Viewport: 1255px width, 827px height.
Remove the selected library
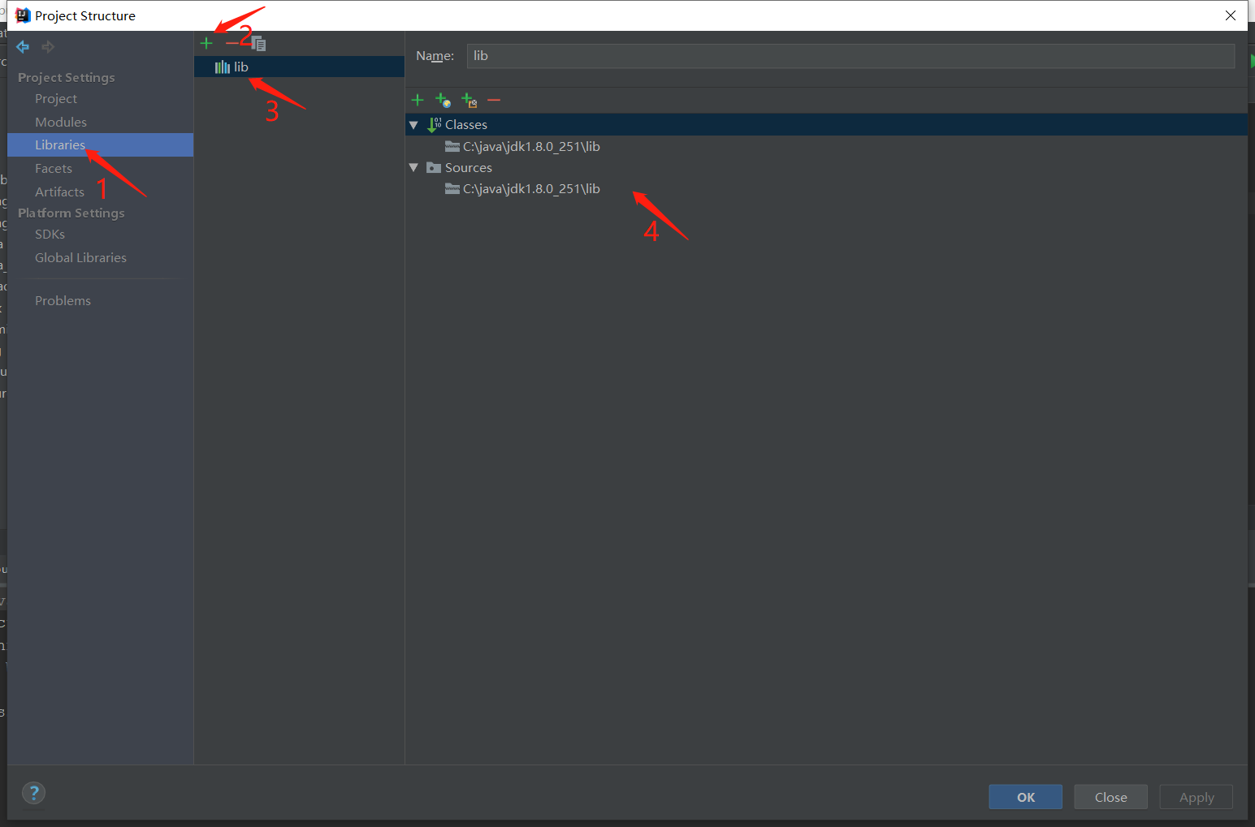[x=232, y=43]
